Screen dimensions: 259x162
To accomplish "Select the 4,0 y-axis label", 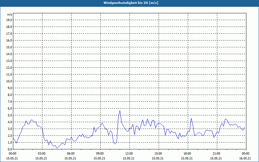I will coord(10,122).
